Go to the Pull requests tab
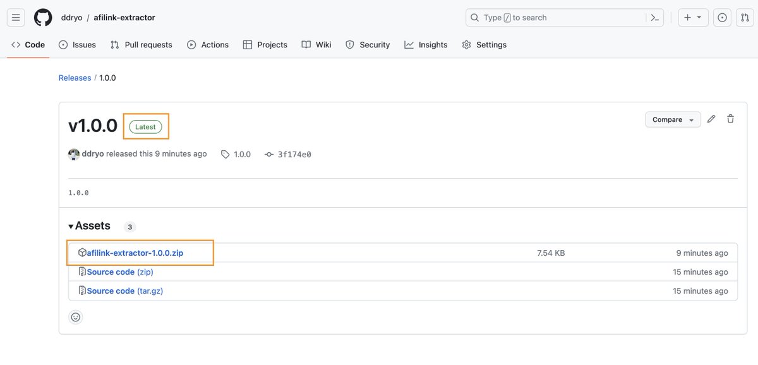Screen dimensions: 758x365 (141, 45)
